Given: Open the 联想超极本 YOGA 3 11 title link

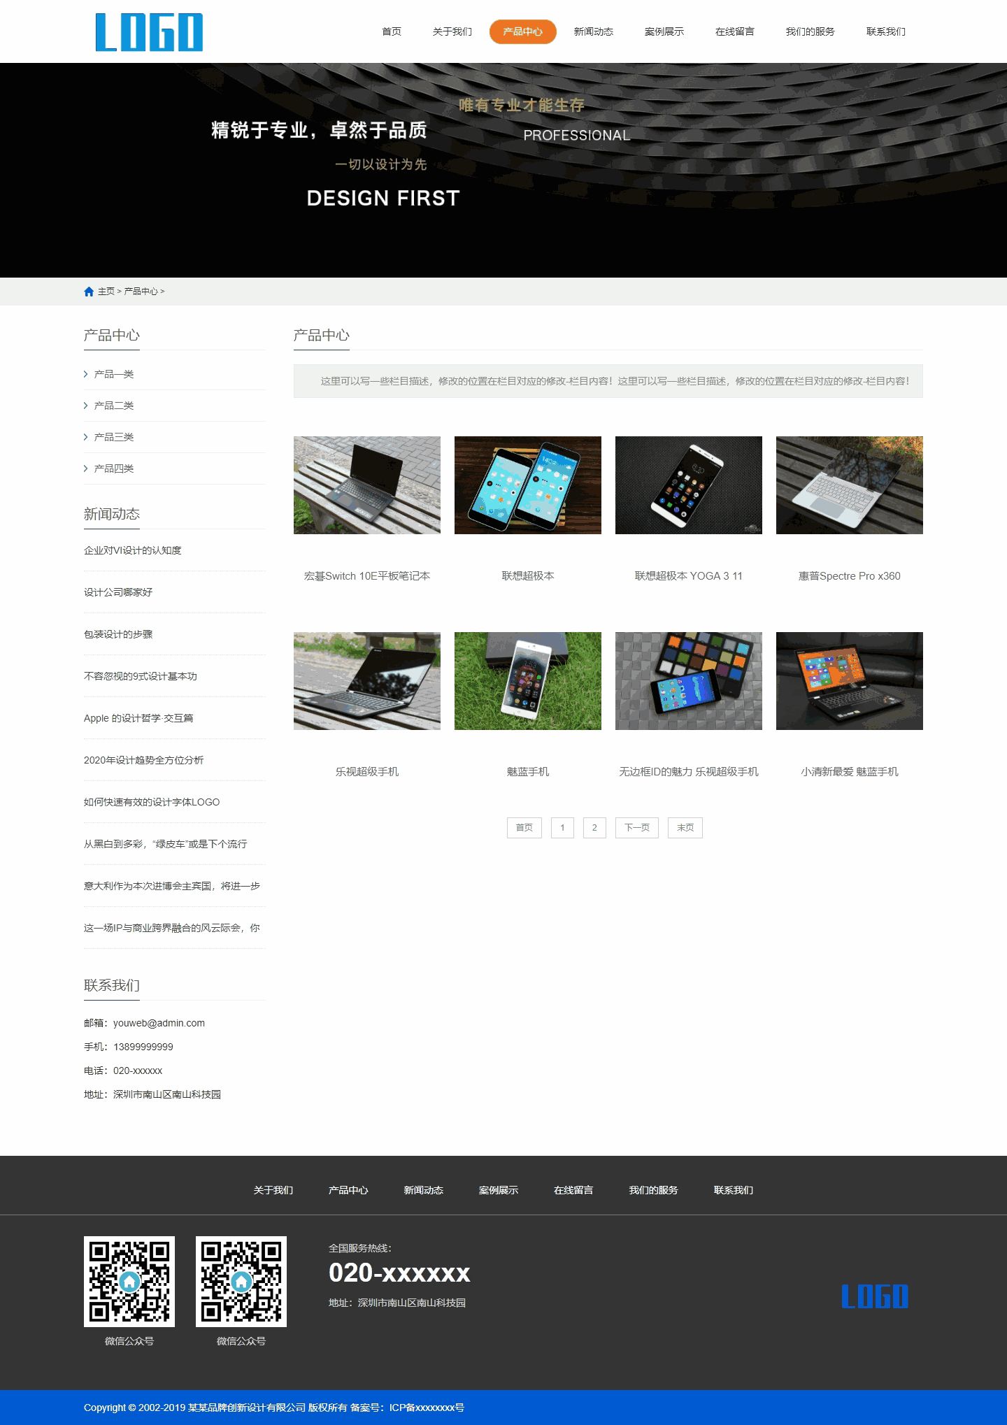Looking at the screenshot, I should (688, 576).
